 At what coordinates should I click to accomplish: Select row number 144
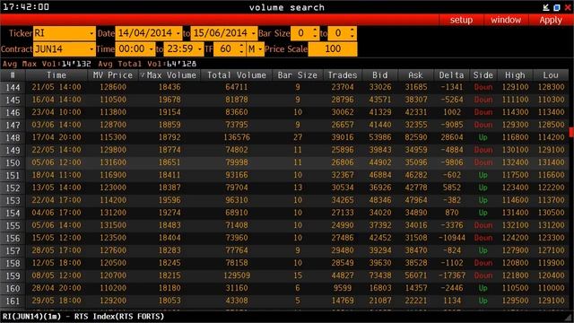click(13, 88)
